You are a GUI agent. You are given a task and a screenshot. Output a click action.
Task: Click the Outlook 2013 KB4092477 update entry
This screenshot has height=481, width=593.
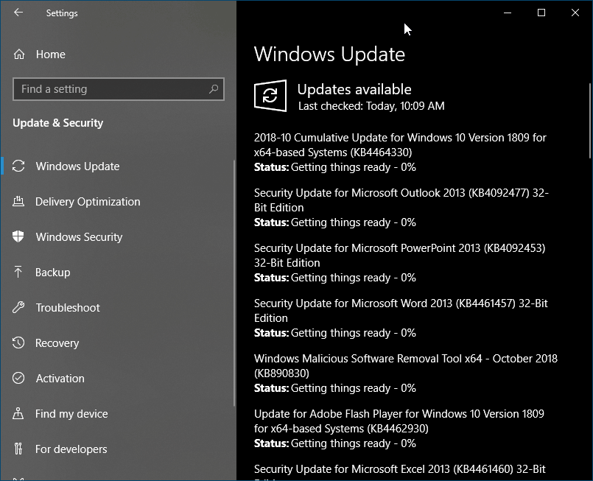(401, 200)
